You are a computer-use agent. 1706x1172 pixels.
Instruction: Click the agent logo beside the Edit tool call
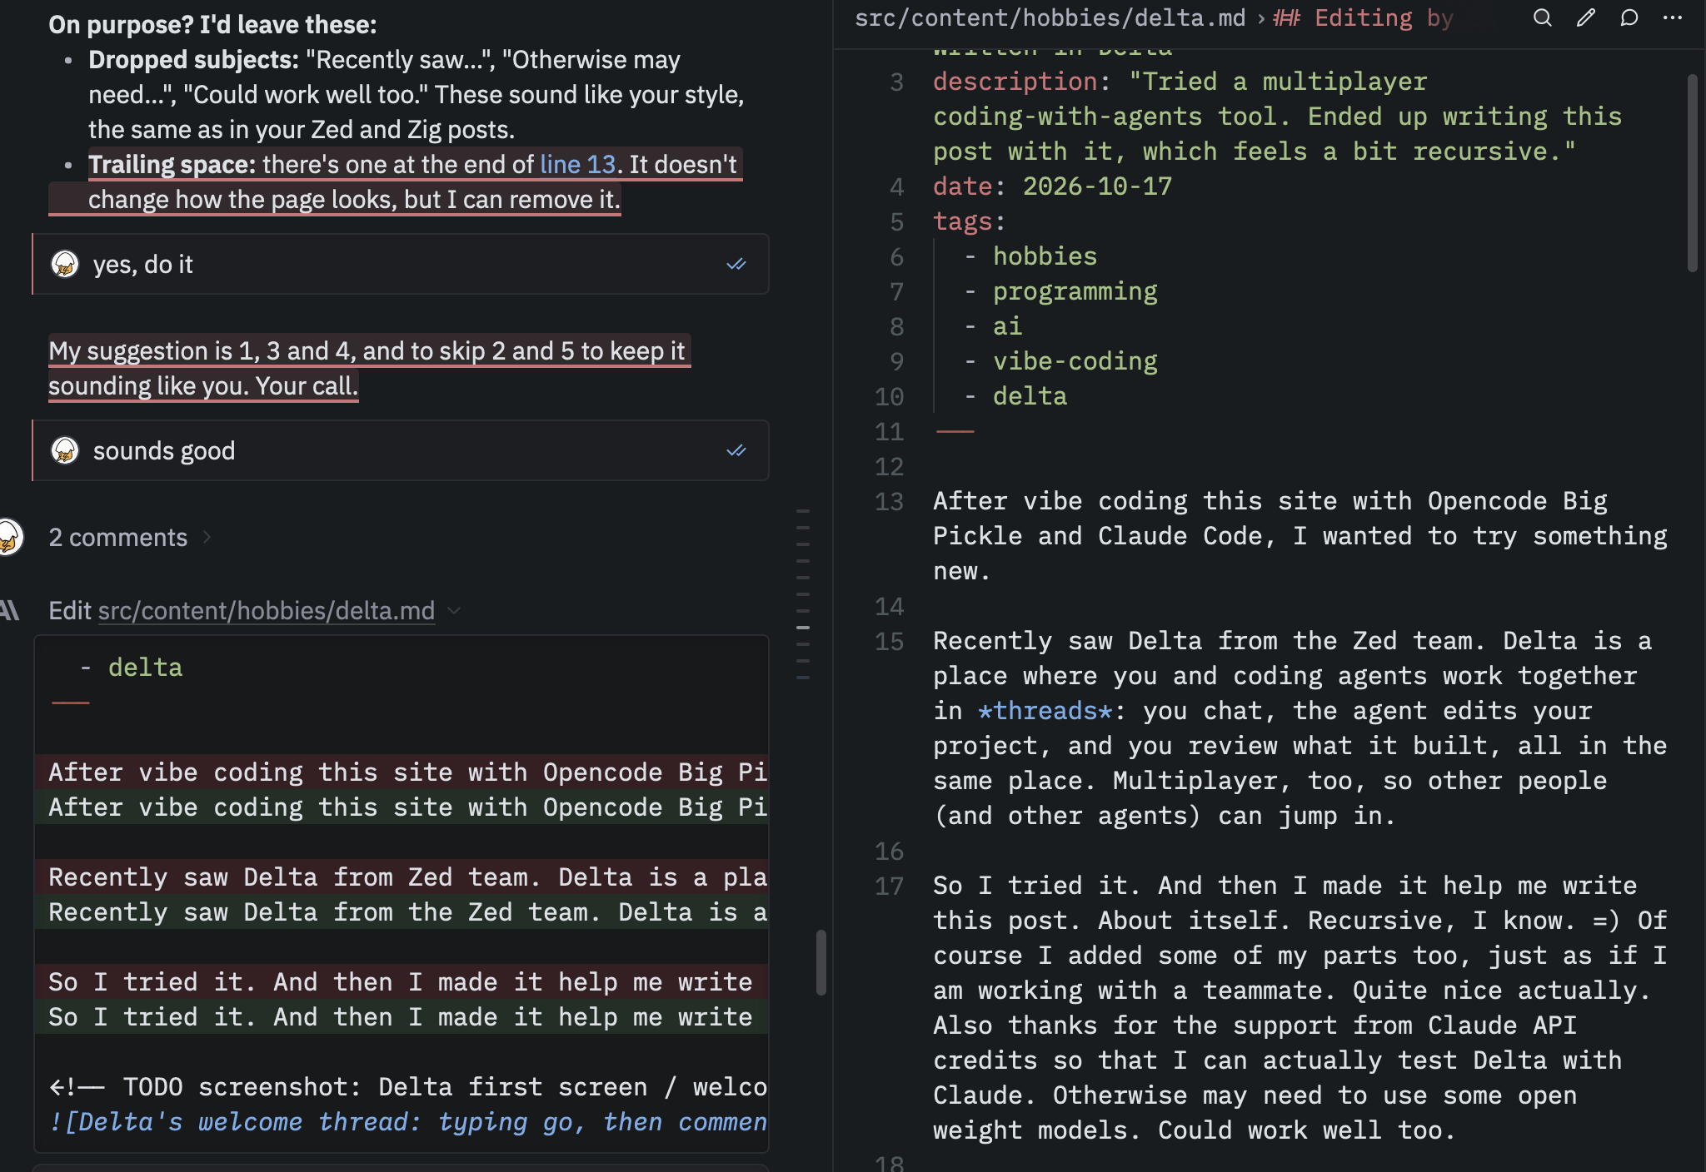[9, 610]
